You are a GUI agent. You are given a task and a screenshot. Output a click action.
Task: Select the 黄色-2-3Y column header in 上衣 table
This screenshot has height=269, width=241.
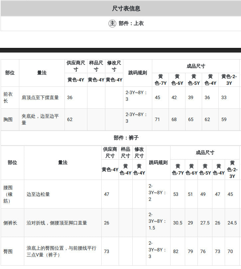229,80
